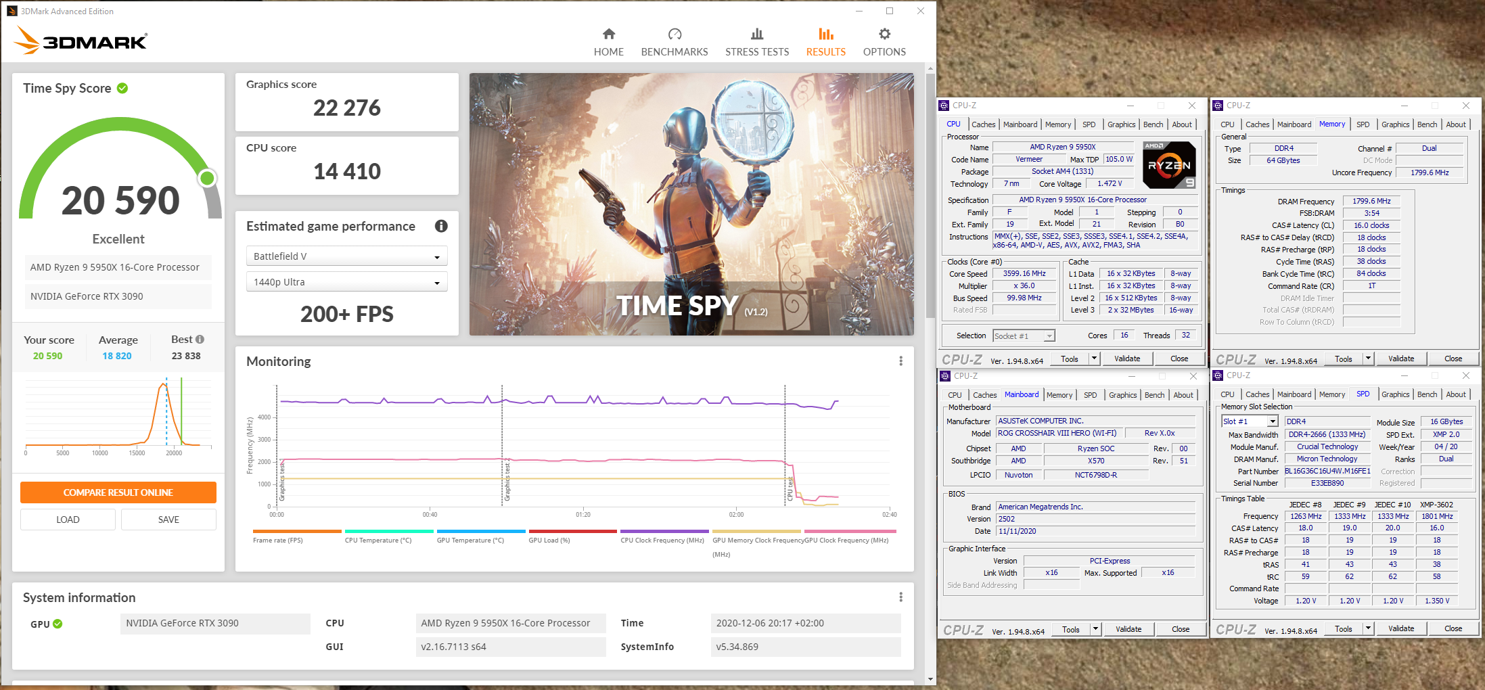Click the 3DMark vertical scrollbar thumb
This screenshot has width=1485, height=690.
[930, 196]
